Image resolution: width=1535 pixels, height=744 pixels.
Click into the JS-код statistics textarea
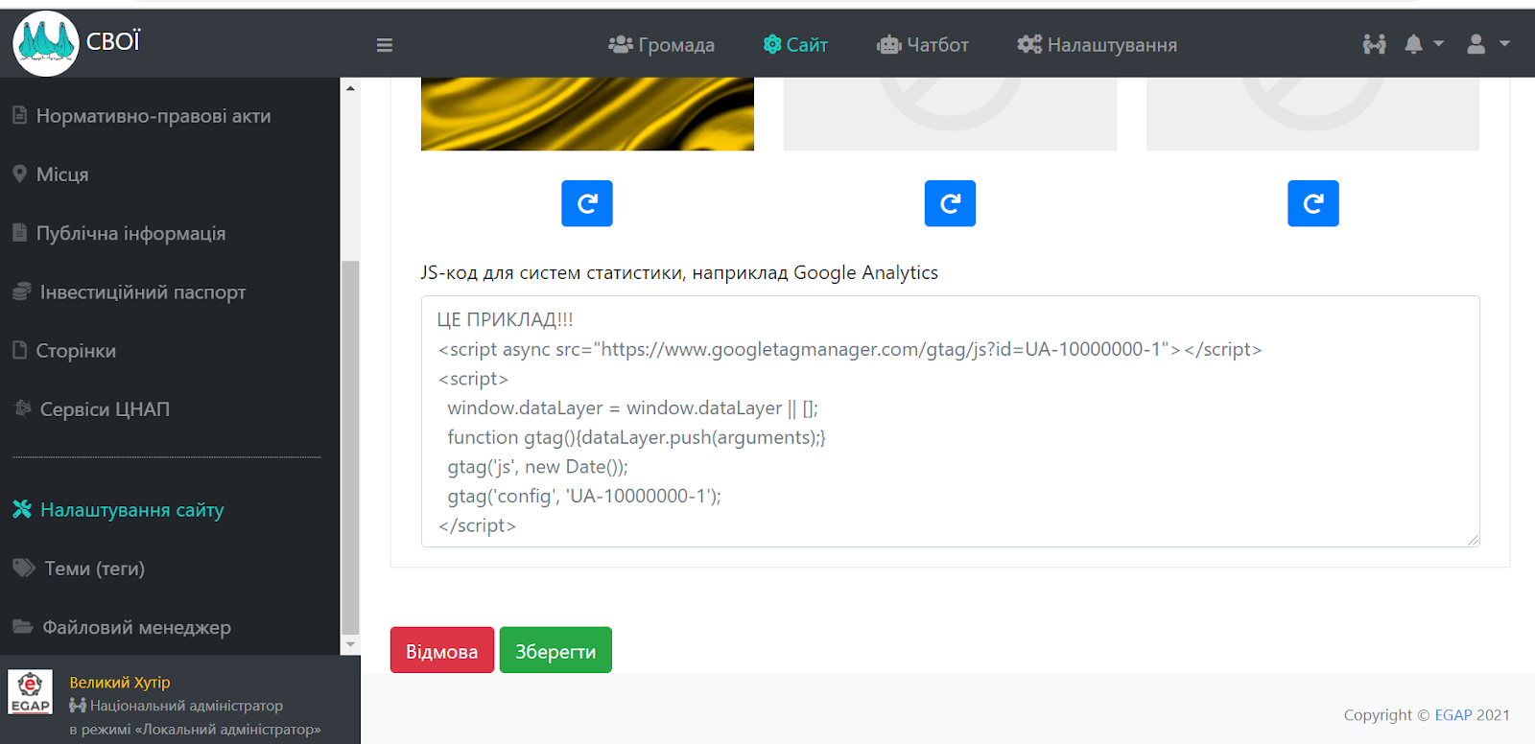pos(950,422)
